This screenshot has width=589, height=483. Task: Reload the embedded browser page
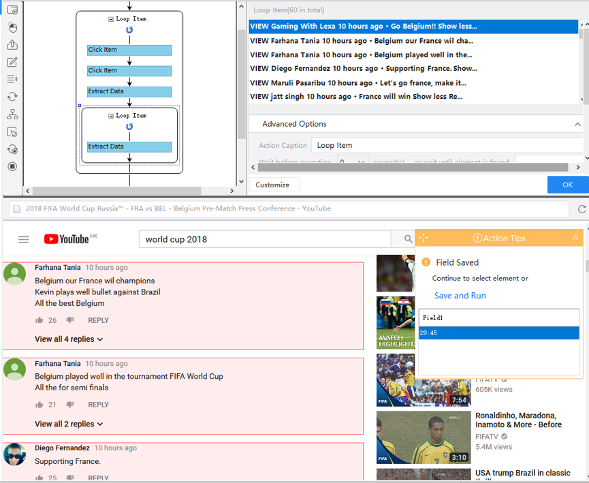pos(582,209)
